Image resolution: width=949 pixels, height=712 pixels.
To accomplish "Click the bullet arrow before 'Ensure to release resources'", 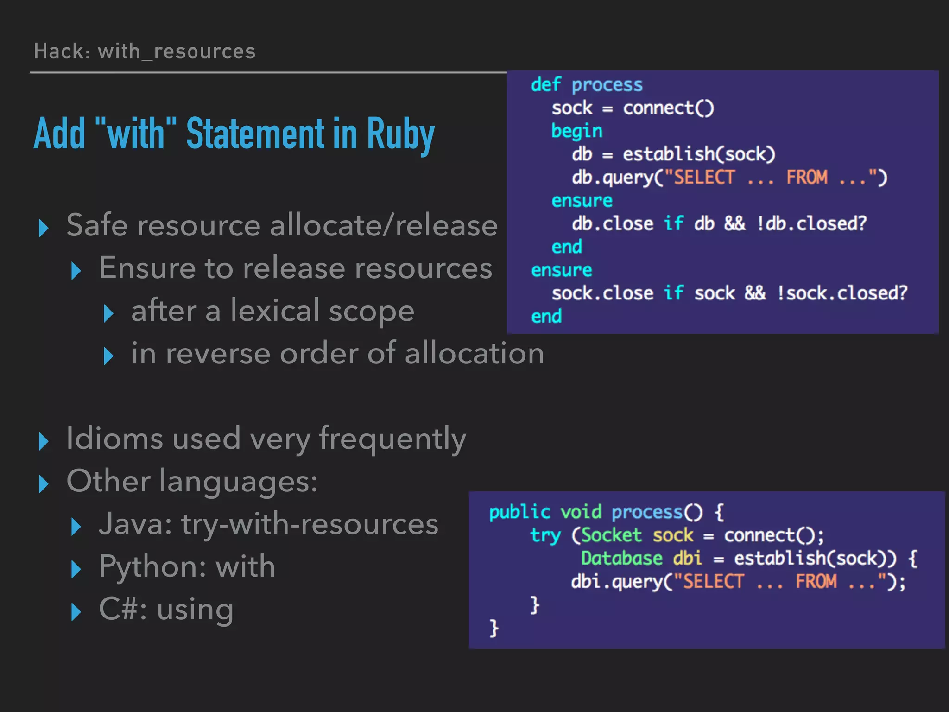I will [x=76, y=271].
